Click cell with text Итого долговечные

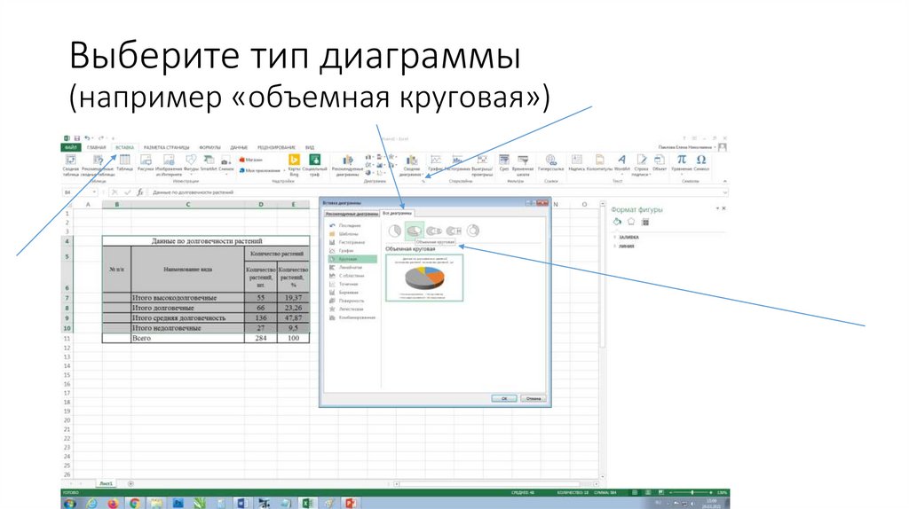click(188, 308)
